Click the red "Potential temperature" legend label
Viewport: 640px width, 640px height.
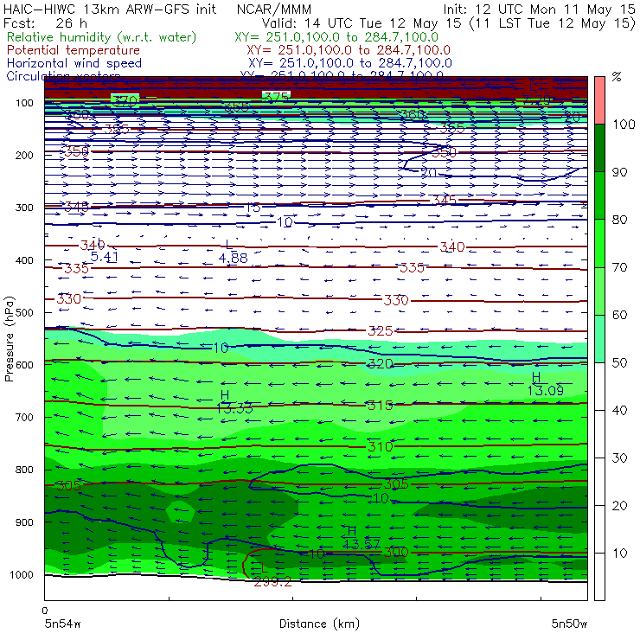(x=73, y=50)
